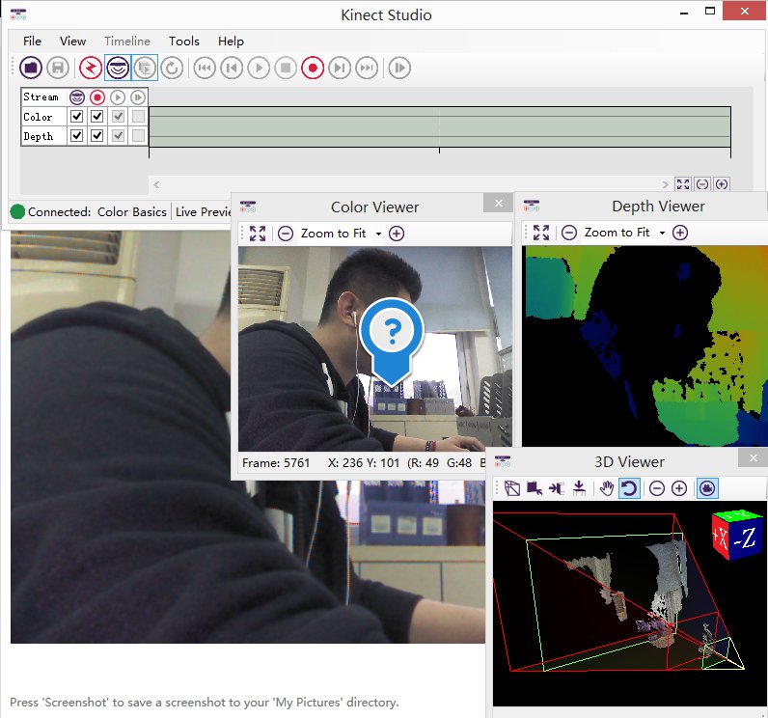
Task: Toggle Depth stream last-column checkbox
Action: [138, 136]
